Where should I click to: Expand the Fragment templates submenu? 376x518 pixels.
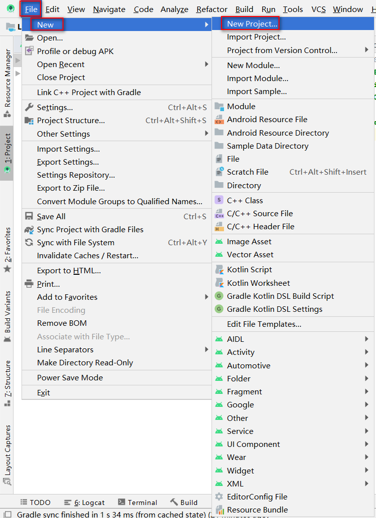click(x=245, y=391)
